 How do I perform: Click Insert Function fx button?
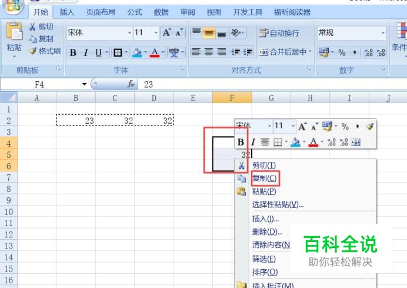pos(131,84)
